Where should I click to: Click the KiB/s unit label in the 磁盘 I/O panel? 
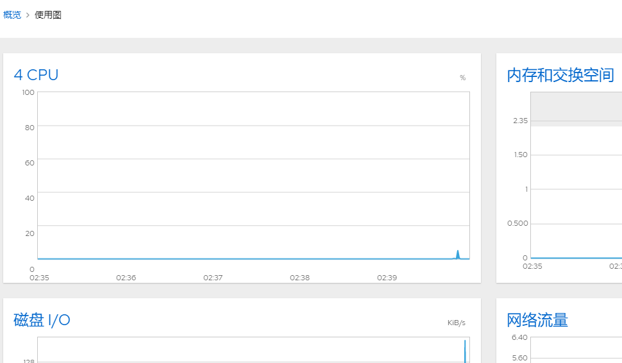click(x=457, y=323)
